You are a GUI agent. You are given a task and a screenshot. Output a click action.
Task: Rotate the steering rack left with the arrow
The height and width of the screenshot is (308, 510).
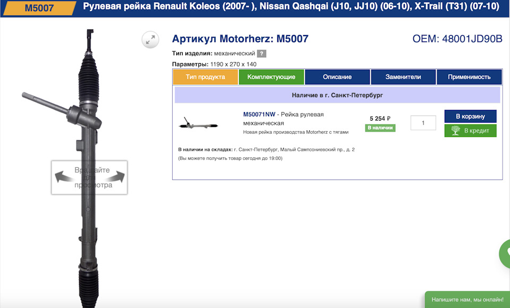[64, 177]
